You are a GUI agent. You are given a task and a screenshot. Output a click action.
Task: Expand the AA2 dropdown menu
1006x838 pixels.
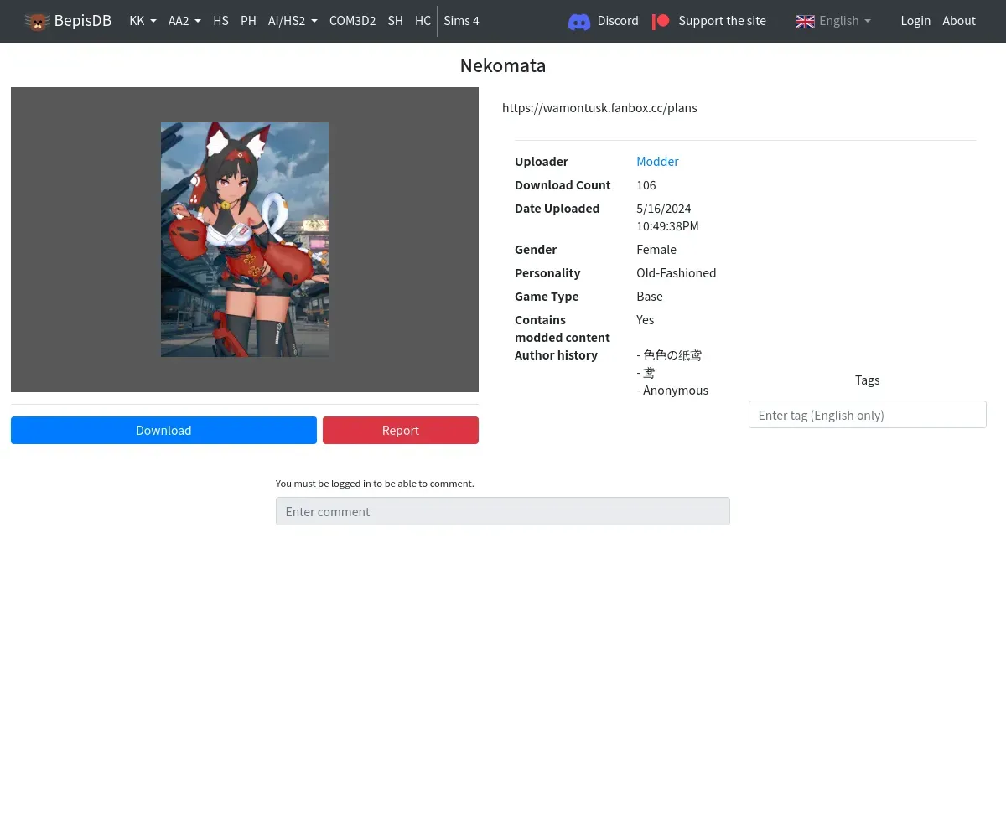[184, 21]
